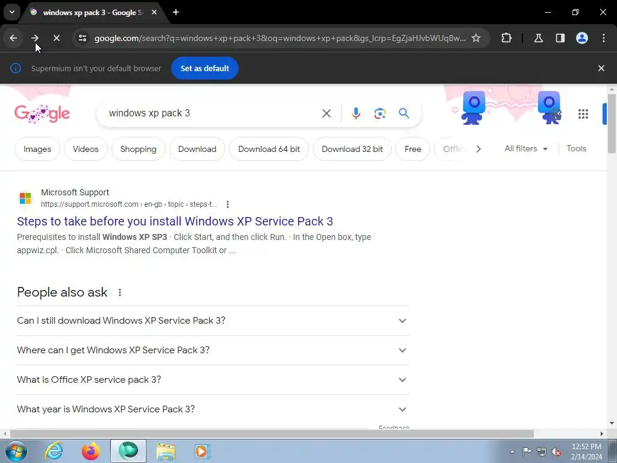The width and height of the screenshot is (617, 463).
Task: Switch to Shopping results
Action: tap(138, 150)
